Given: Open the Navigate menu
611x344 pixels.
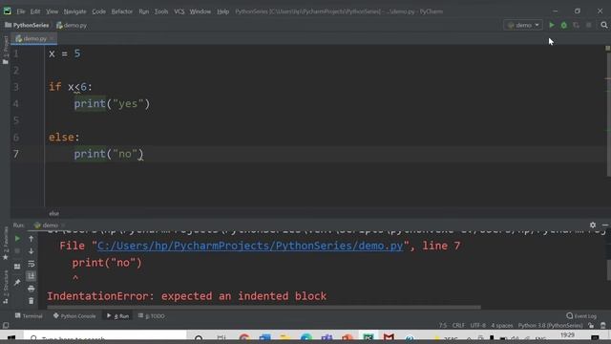Looking at the screenshot, I should pos(74,11).
